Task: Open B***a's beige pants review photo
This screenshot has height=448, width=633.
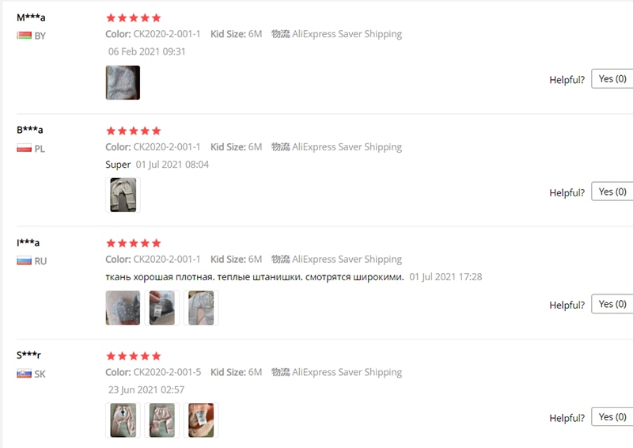Action: click(123, 196)
